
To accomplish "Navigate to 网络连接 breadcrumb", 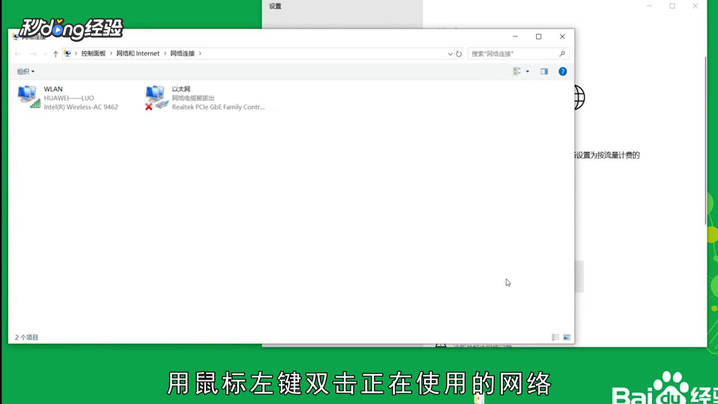I will pyautogui.click(x=182, y=54).
